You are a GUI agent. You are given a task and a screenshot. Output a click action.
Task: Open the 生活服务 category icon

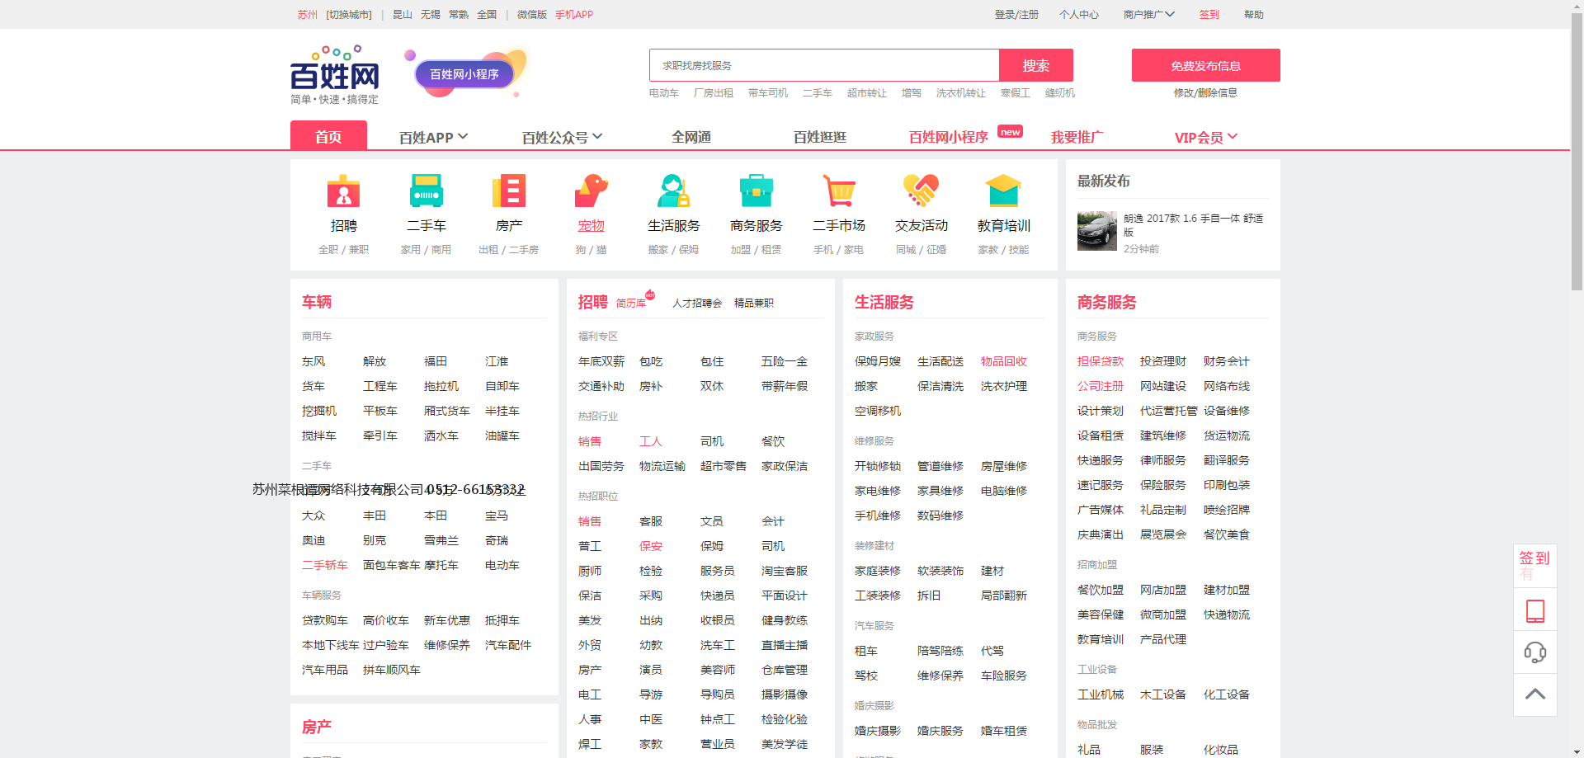673,191
